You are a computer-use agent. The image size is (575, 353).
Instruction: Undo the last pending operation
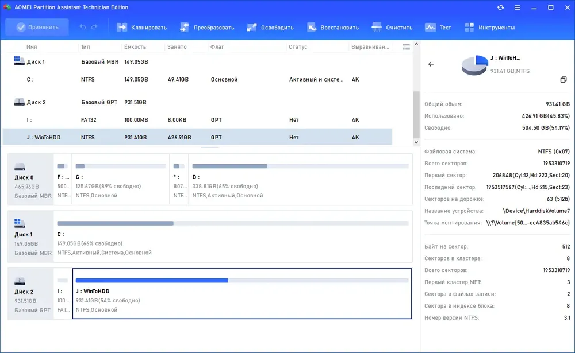[83, 27]
